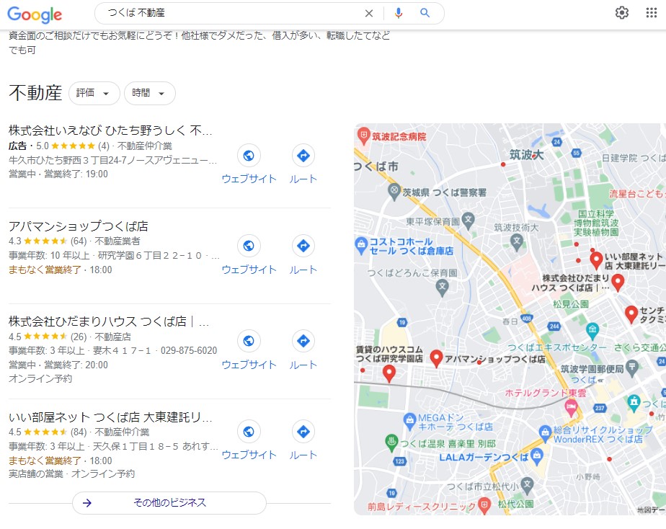The width and height of the screenshot is (666, 529).
Task: Click the route icon for 株式会社ひだまりハウス
Action: point(303,341)
